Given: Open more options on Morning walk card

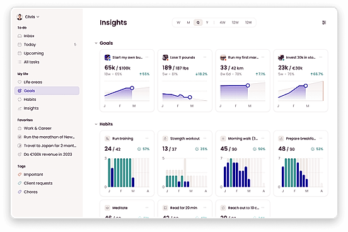Looking at the screenshot, I should tap(263, 138).
